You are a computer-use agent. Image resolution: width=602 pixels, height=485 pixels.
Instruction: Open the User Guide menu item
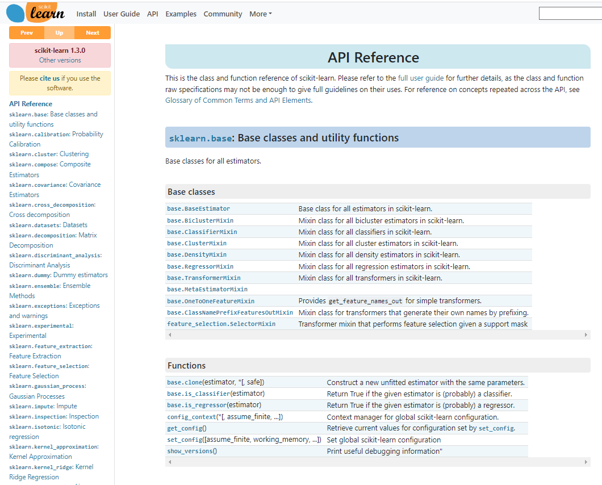[122, 14]
